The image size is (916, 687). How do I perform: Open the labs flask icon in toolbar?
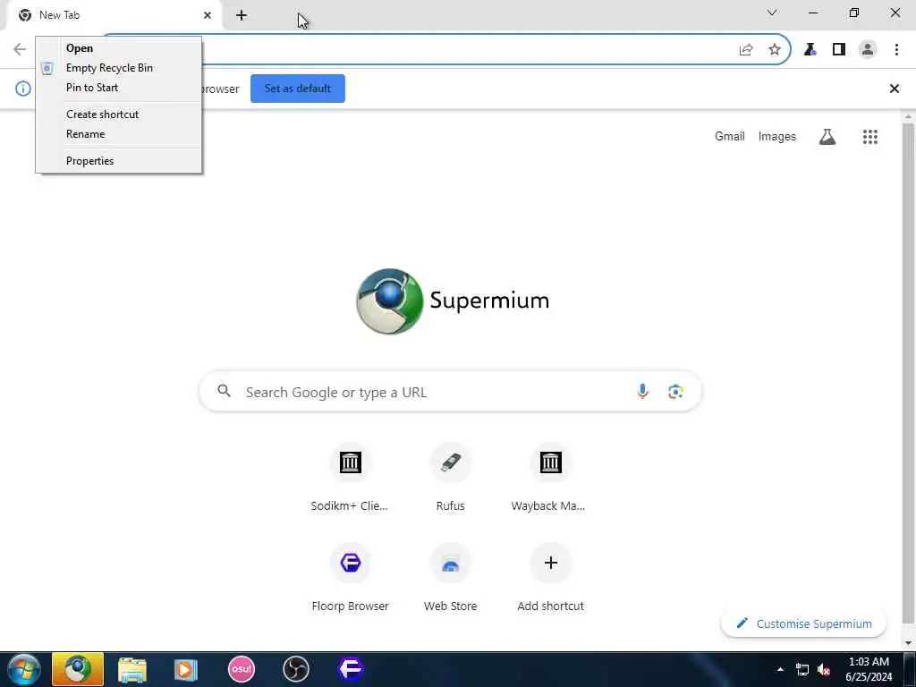click(810, 50)
